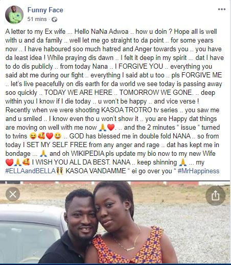Open Funny Face's round profile picture
The height and width of the screenshot is (265, 231).
point(14,15)
